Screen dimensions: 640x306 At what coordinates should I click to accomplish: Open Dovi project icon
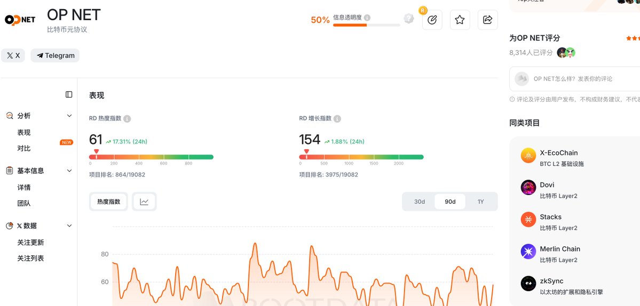528,188
